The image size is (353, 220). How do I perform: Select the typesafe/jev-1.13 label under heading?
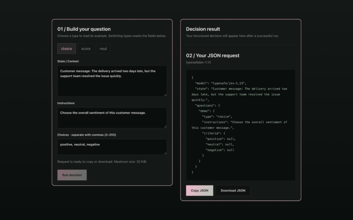[198, 62]
